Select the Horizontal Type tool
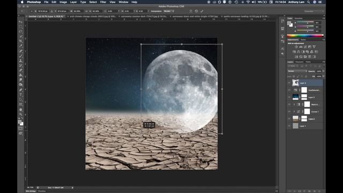Screen dimensions: 343x193 click(x=20, y=94)
